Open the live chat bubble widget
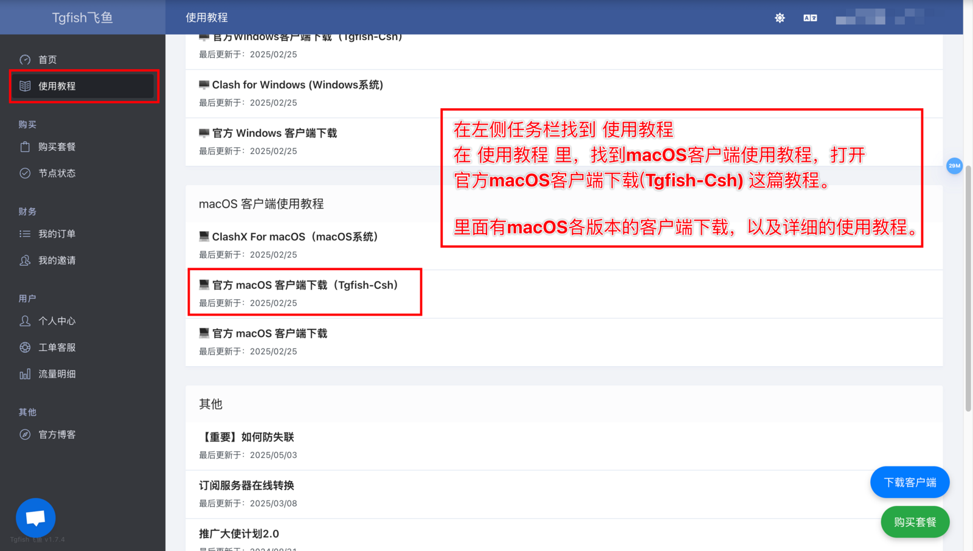 pos(36,518)
